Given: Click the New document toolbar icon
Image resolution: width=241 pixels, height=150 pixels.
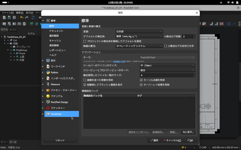Looking at the screenshot, I should tap(4, 17).
